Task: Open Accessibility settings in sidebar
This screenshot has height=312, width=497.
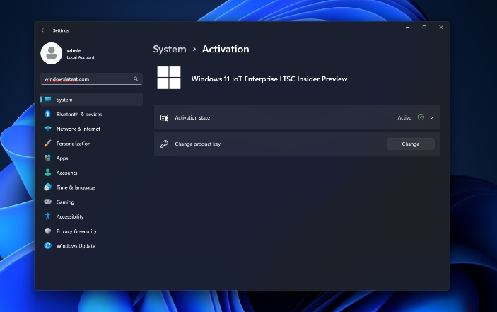Action: click(70, 216)
